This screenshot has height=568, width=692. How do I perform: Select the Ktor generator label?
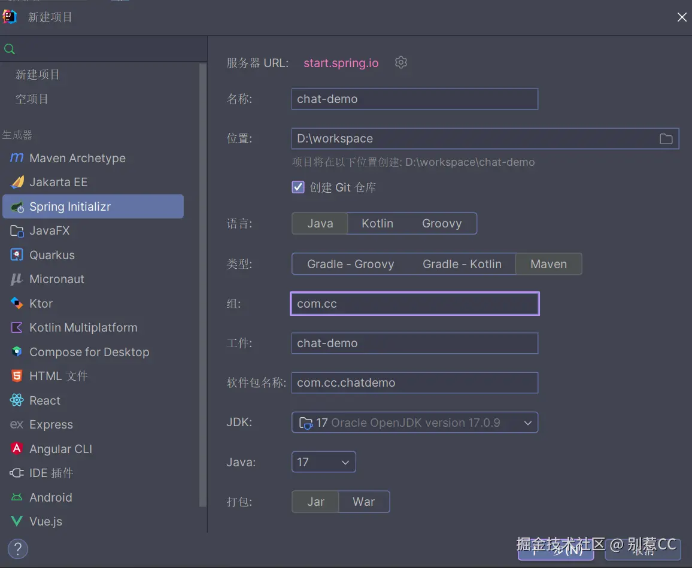pyautogui.click(x=41, y=303)
